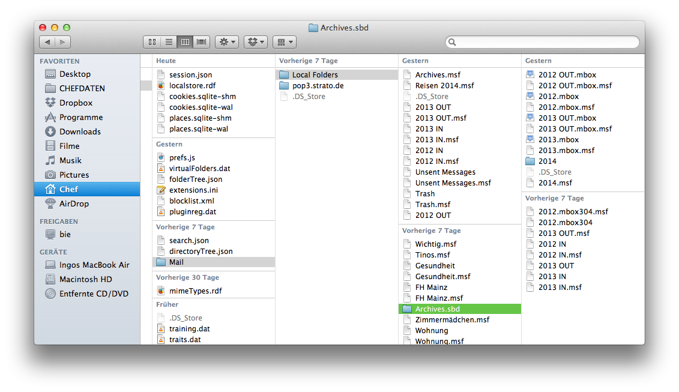Open the Archives.sbd folder
This screenshot has width=679, height=392.
(x=460, y=309)
